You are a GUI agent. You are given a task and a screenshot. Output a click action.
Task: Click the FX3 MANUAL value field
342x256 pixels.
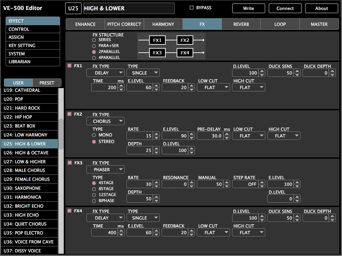coord(211,184)
